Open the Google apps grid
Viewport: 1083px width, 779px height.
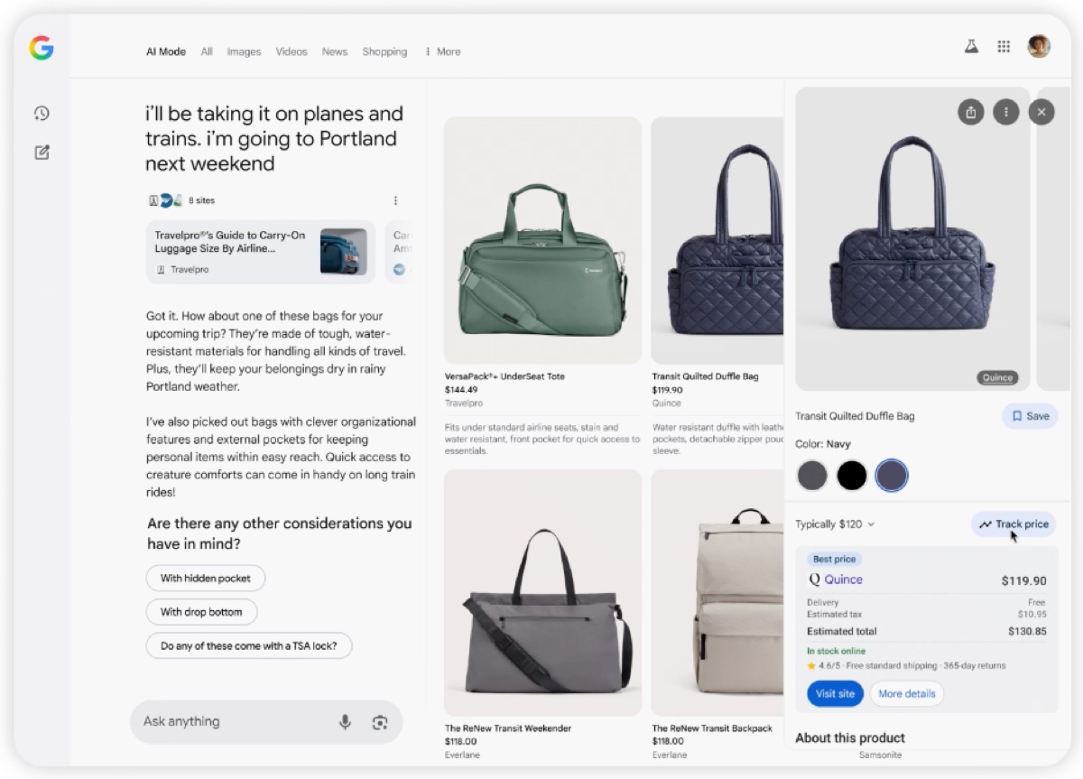1004,46
